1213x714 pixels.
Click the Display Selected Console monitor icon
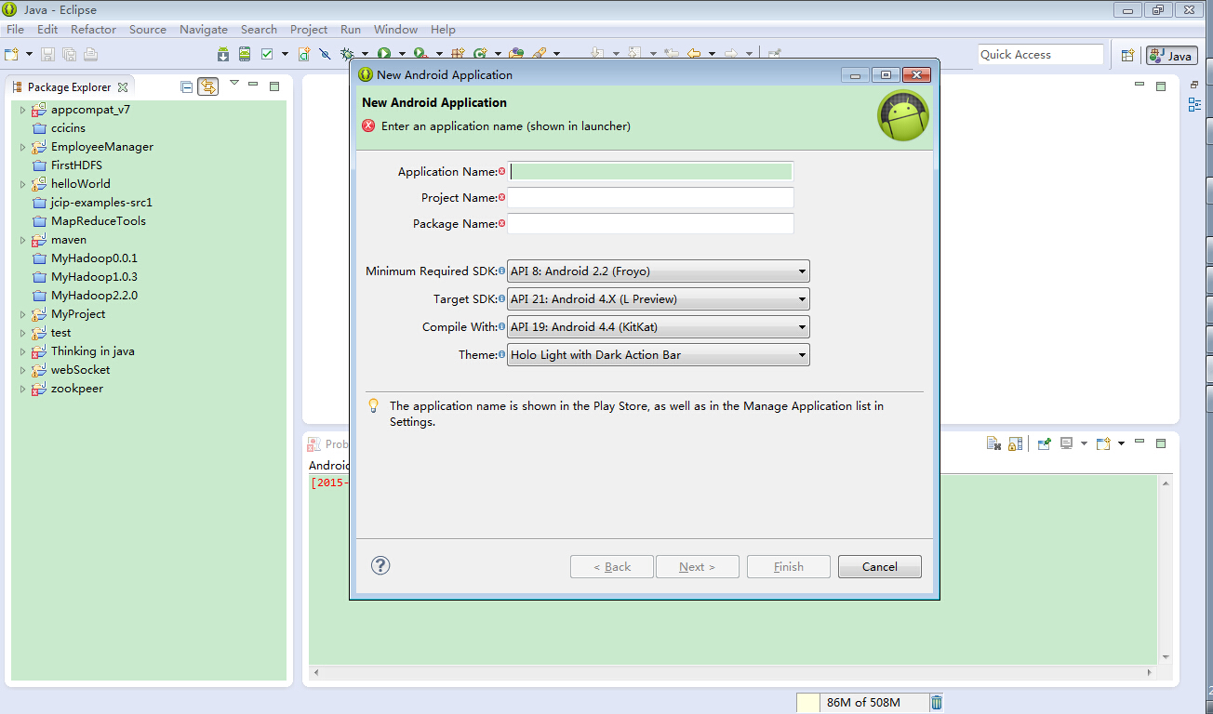1067,443
